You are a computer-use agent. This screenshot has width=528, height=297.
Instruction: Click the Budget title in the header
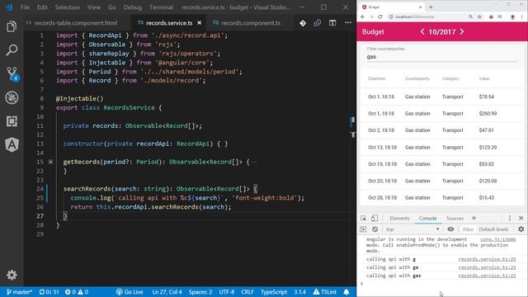[x=373, y=31]
